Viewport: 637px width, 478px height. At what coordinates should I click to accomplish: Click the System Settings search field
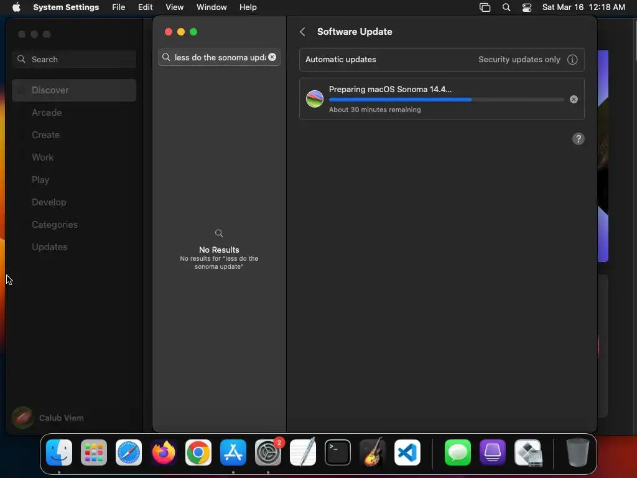click(219, 57)
